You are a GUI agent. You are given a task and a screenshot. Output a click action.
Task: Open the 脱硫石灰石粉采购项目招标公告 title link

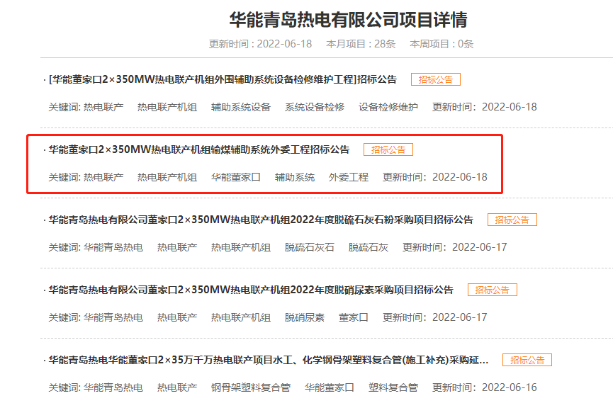point(260,220)
